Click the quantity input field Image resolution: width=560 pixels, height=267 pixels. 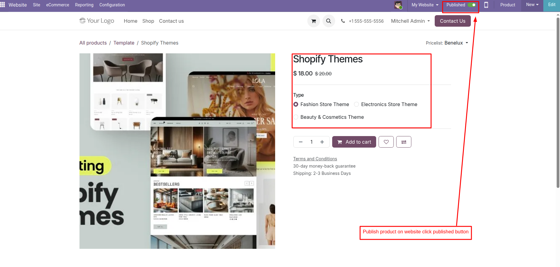(311, 142)
